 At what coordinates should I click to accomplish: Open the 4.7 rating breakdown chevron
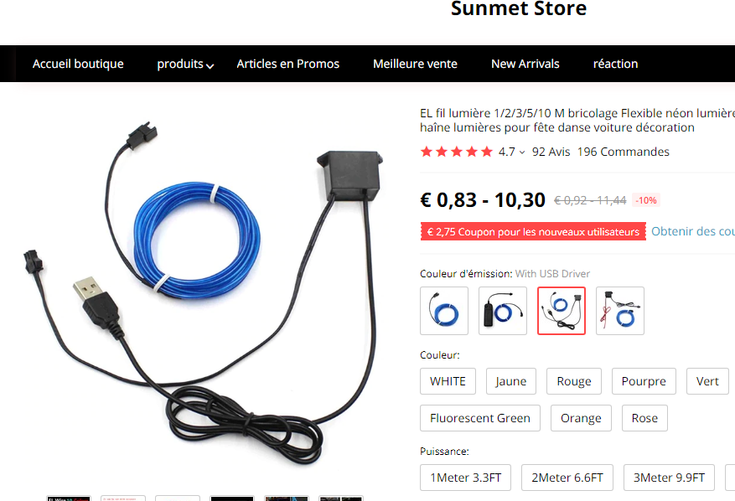click(x=522, y=152)
